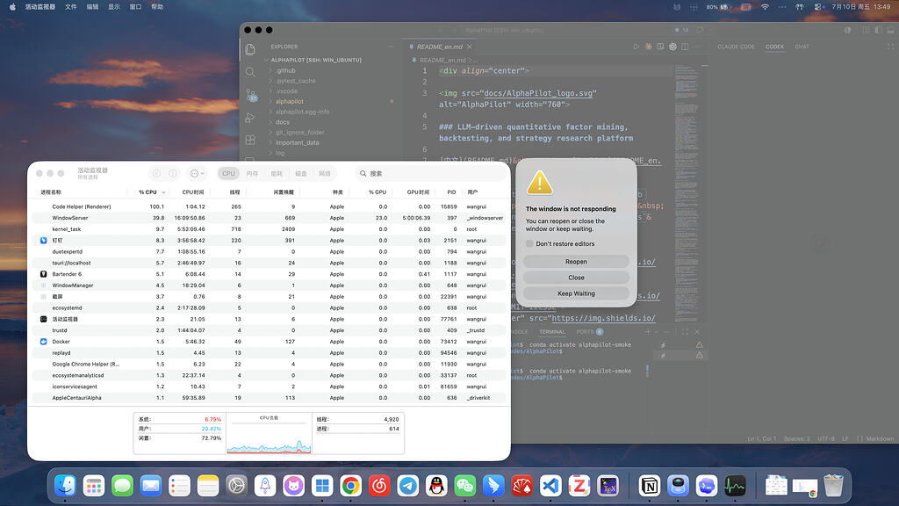This screenshot has width=899, height=506.
Task: Click the 搜索 search field in Activity Monitor
Action: point(430,173)
